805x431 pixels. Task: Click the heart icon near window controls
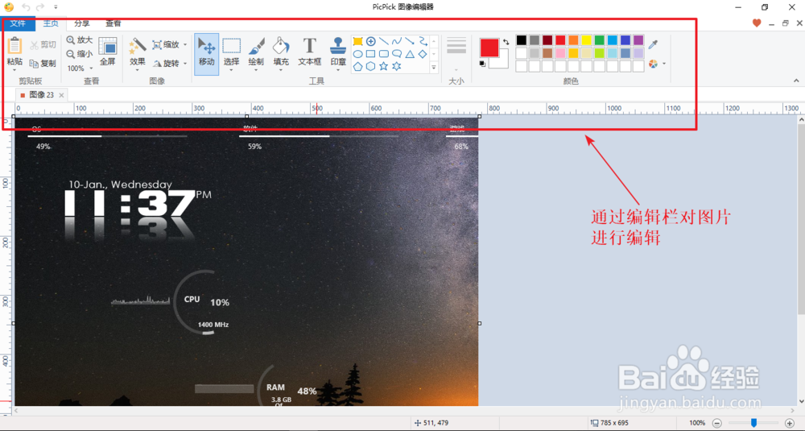[756, 23]
